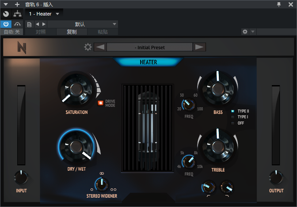Go to previous Heater preset
This screenshot has width=297, height=207.
pyautogui.click(x=100, y=47)
